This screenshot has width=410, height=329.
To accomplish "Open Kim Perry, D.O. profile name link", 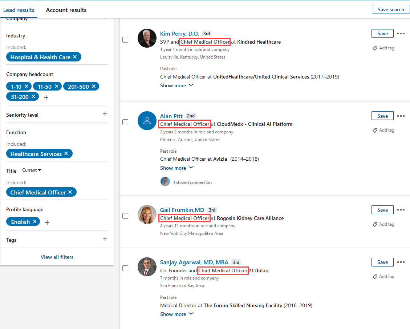I will 179,33.
